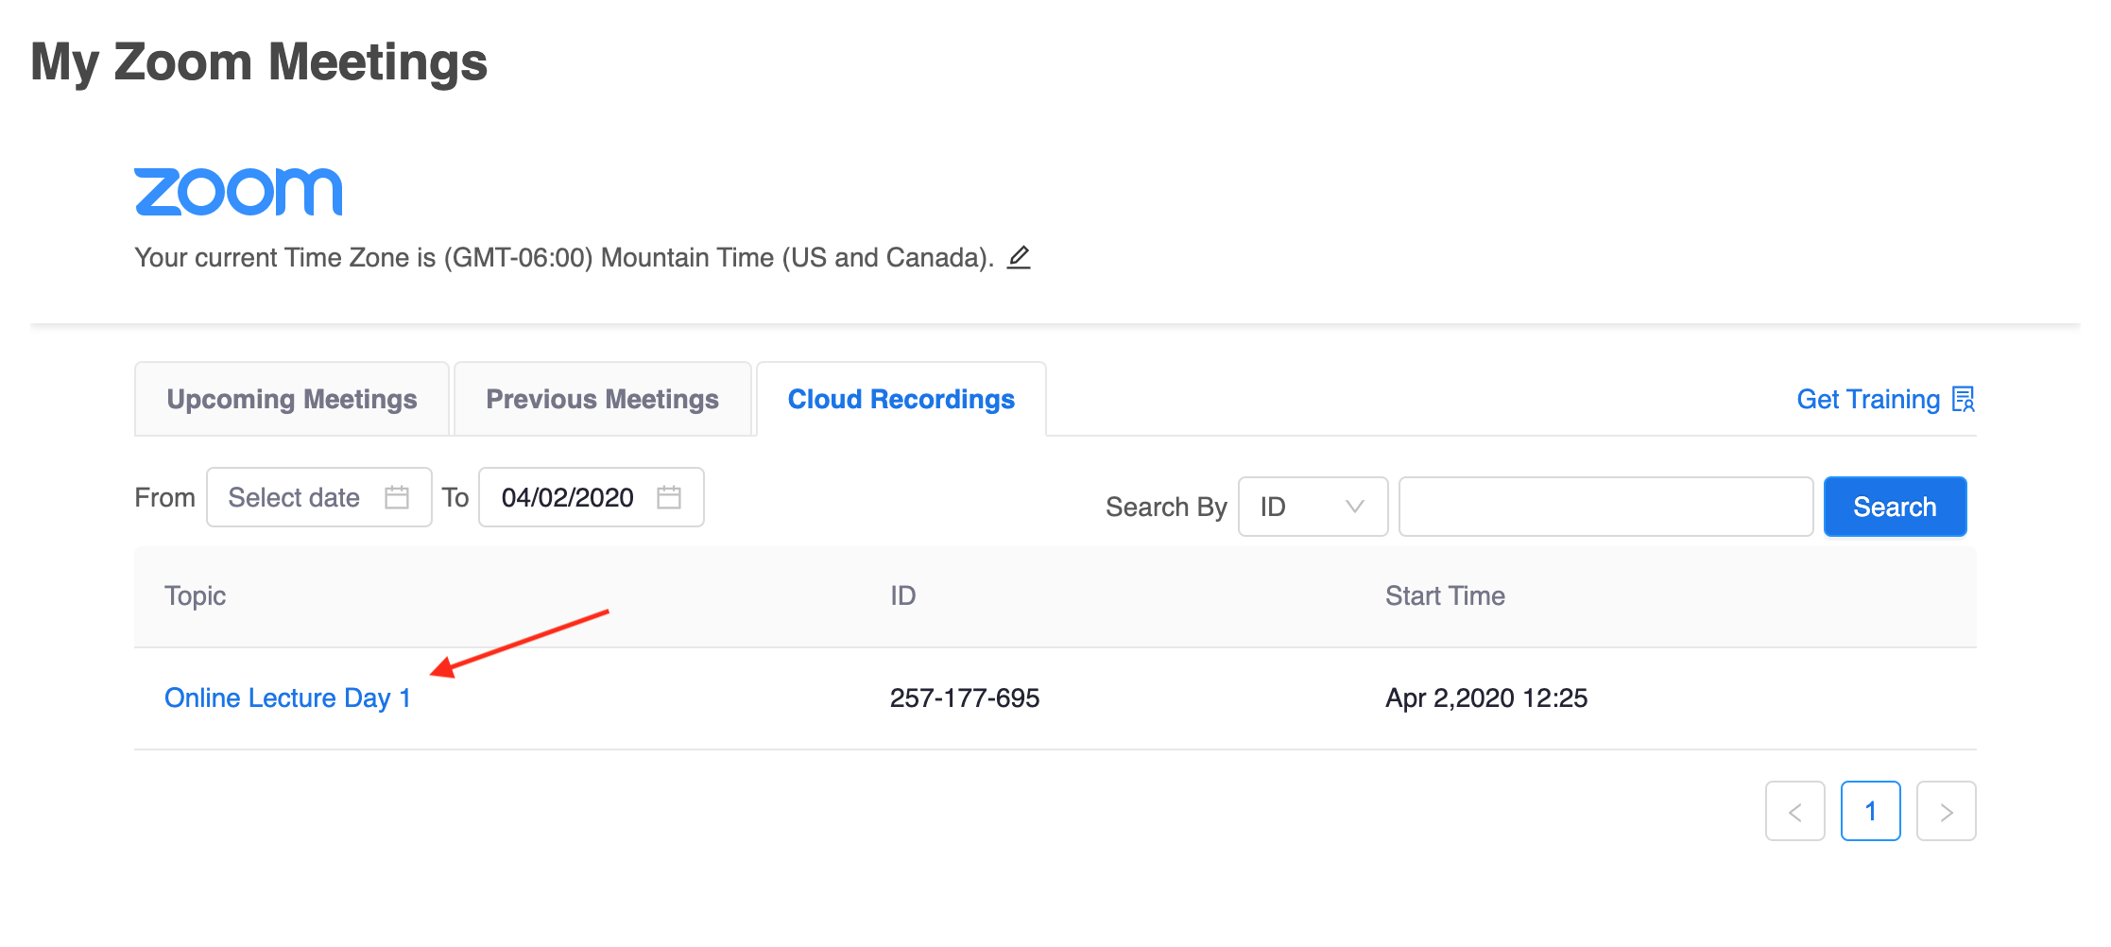Open the To date field showing 04/02/2020

click(x=592, y=497)
